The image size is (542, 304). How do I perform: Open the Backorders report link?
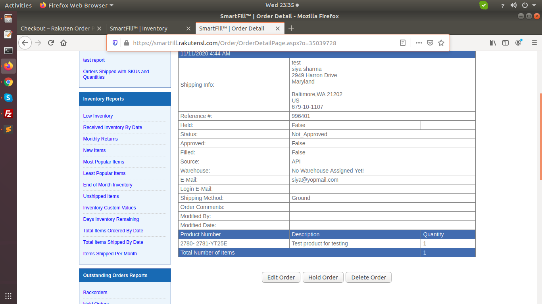[x=95, y=293]
